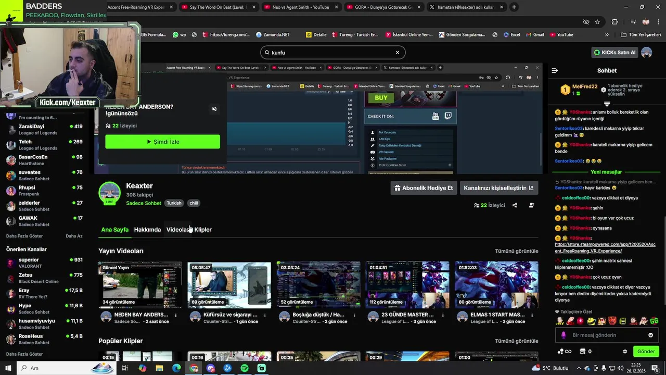The height and width of the screenshot is (375, 666).
Task: Open suveates channel in sidebar
Action: coord(44,176)
